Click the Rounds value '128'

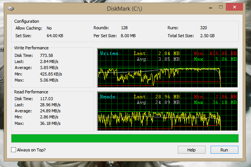tap(124, 28)
